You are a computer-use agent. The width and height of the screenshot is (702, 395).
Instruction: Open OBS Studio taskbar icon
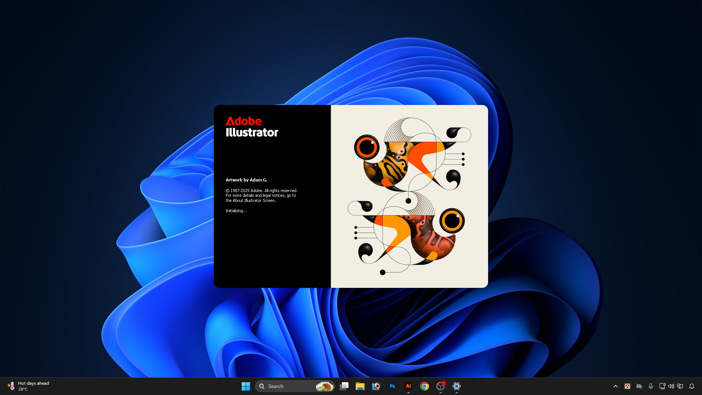pos(441,386)
